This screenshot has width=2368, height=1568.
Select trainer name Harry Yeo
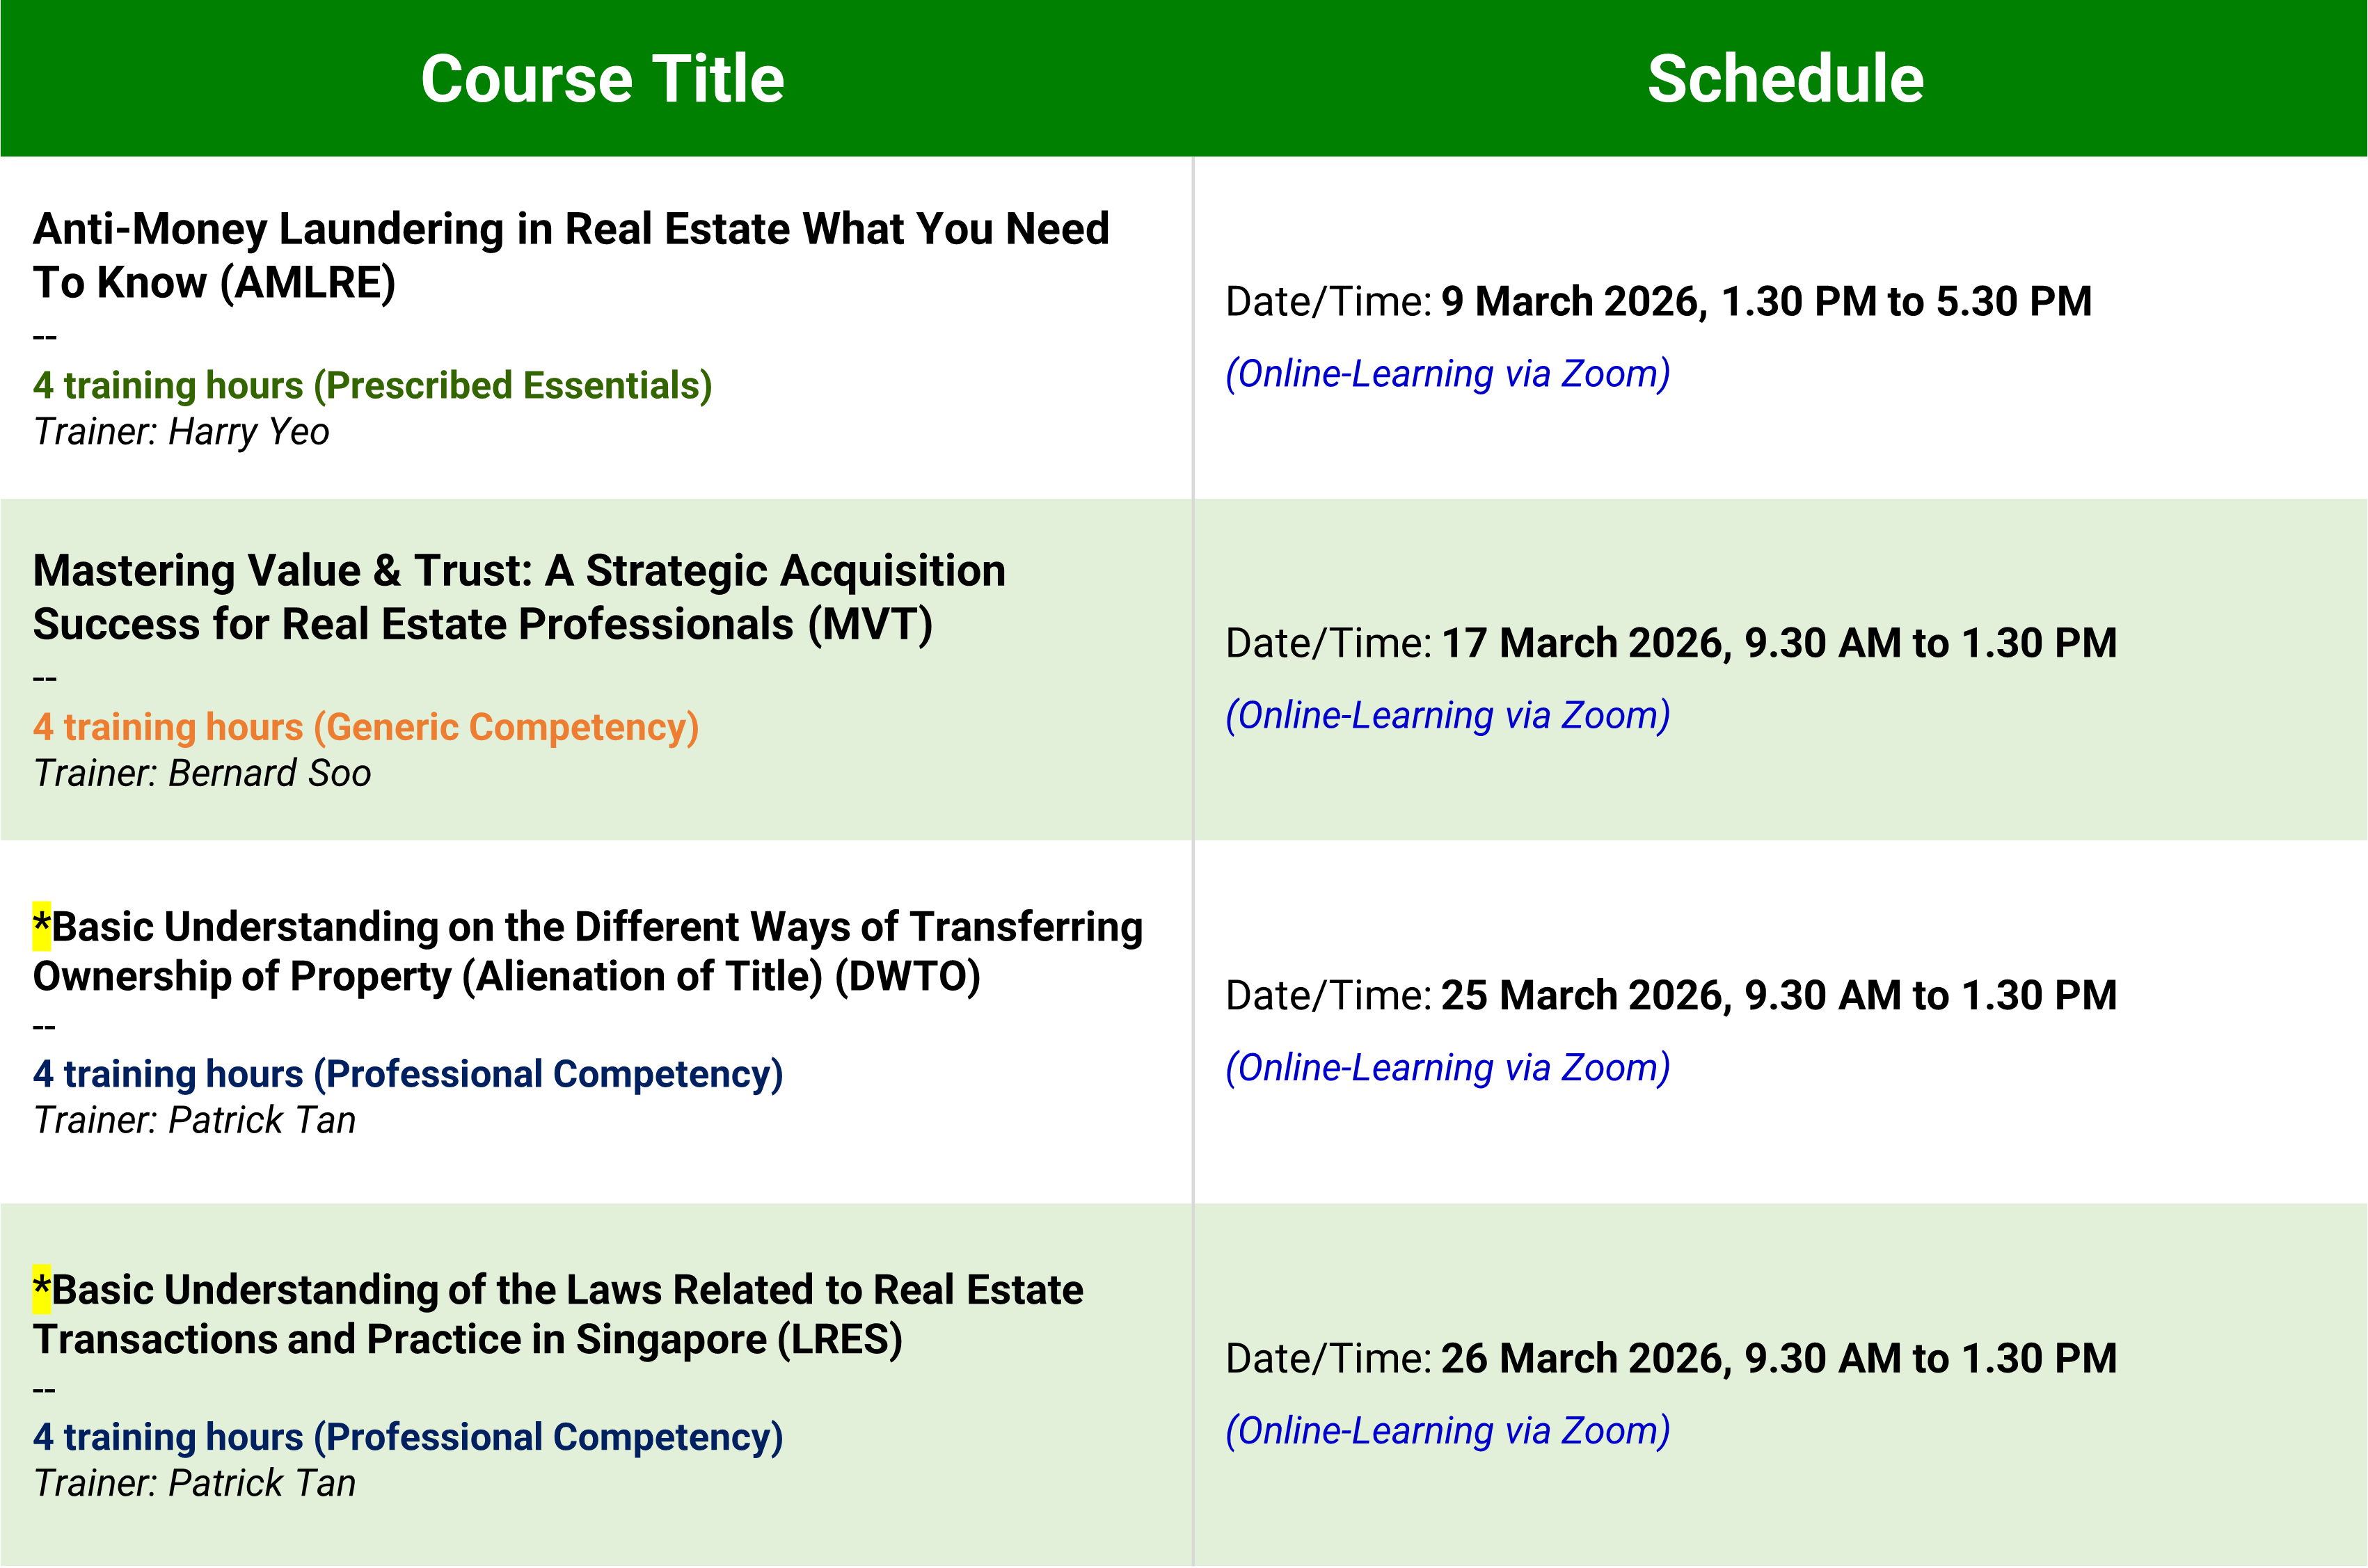click(248, 432)
